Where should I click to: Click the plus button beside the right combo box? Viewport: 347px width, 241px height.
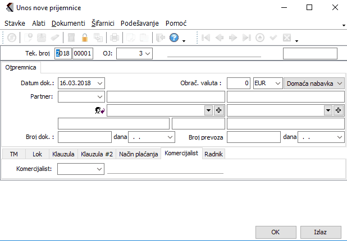339,110
